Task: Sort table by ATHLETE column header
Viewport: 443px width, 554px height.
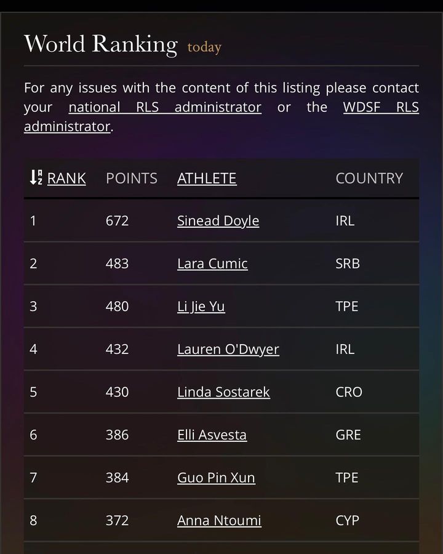Action: [207, 179]
